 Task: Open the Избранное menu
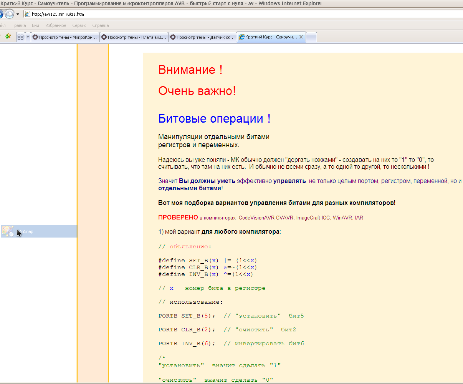click(x=56, y=25)
